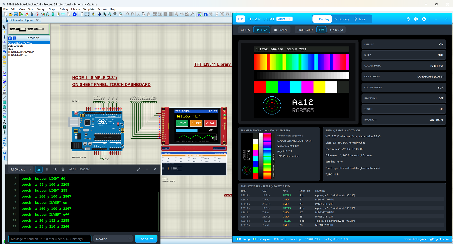Open the Debug menu
453x244 pixels.
(x=64, y=9)
